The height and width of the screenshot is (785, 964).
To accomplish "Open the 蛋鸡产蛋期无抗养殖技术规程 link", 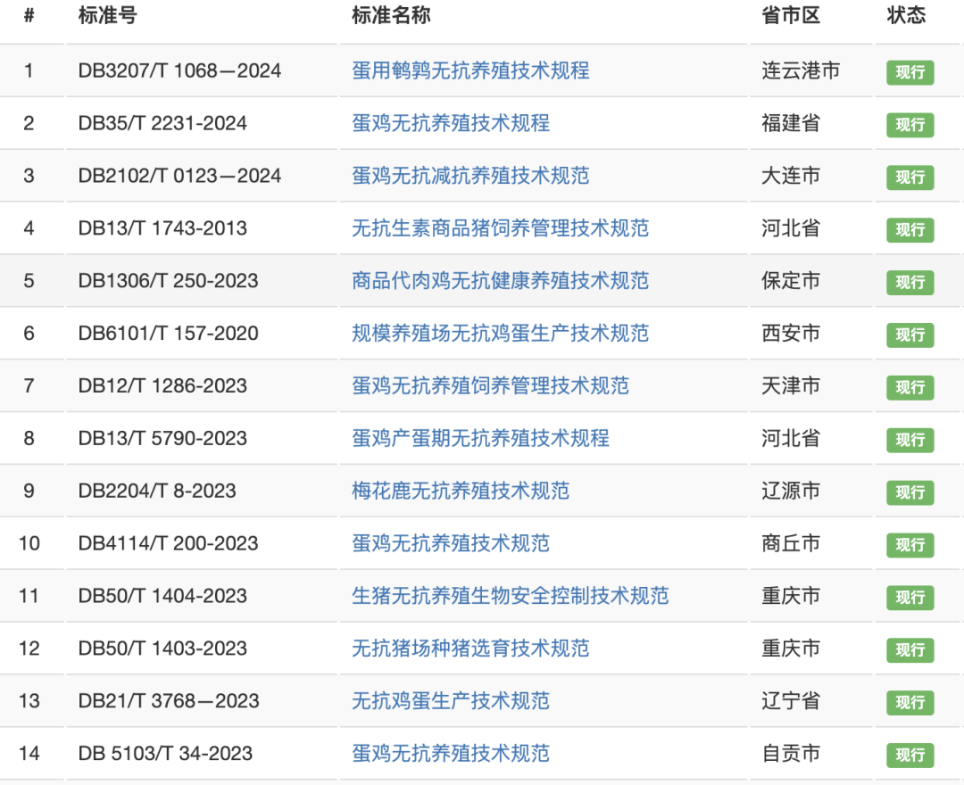I will tap(481, 438).
